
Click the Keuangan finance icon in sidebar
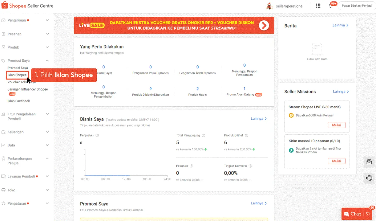3,132
